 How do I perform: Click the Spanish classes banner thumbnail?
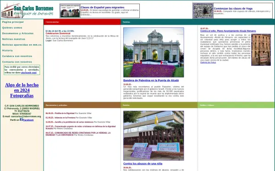click(x=70, y=11)
